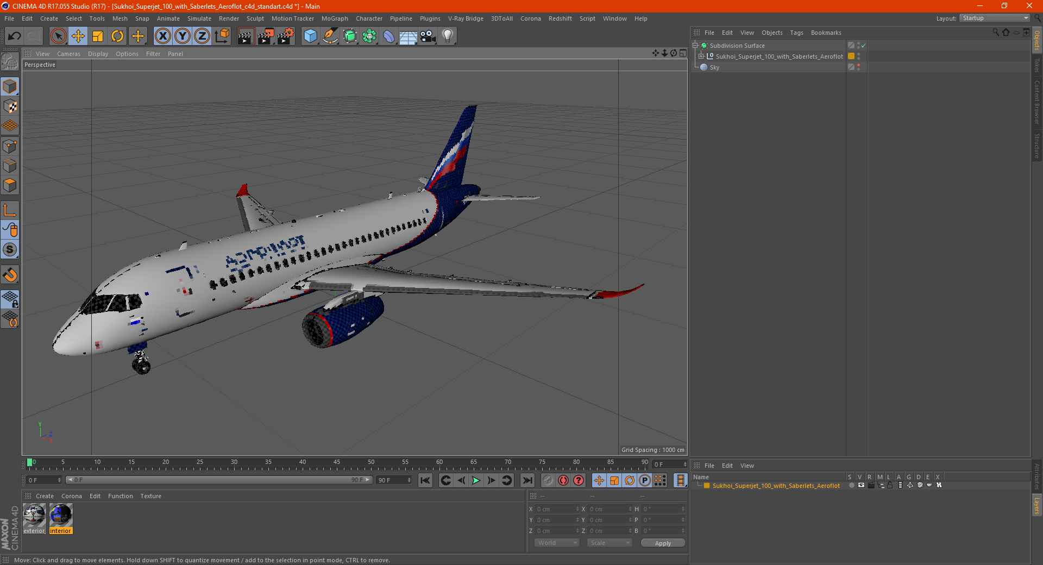
Task: Toggle X axis lock
Action: [162, 36]
